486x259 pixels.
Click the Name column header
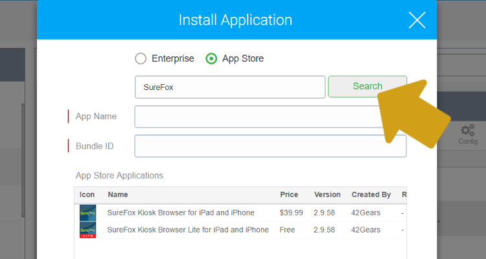point(118,194)
